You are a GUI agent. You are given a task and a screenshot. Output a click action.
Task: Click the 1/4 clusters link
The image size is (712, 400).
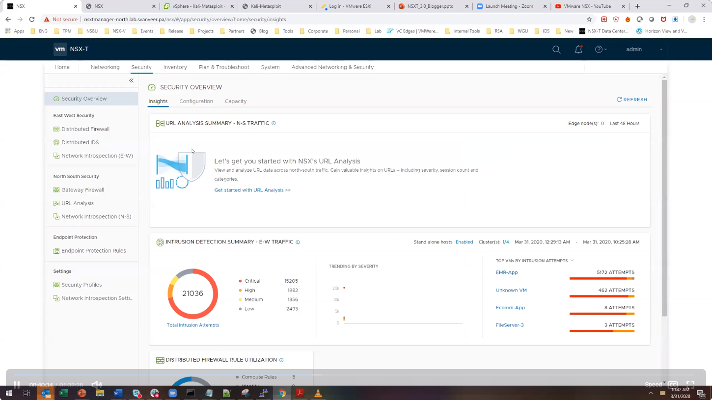pyautogui.click(x=506, y=242)
